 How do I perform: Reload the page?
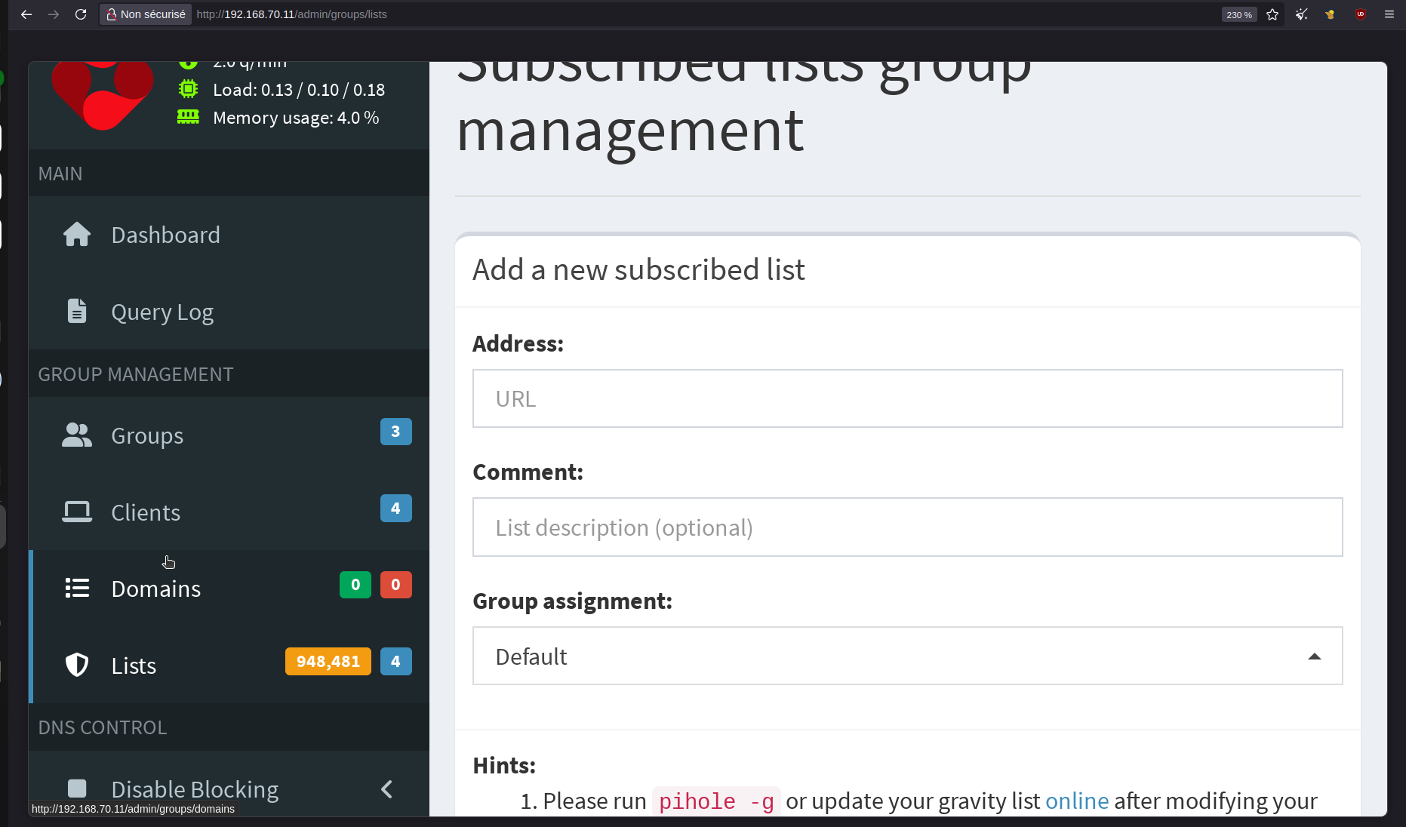coord(81,14)
